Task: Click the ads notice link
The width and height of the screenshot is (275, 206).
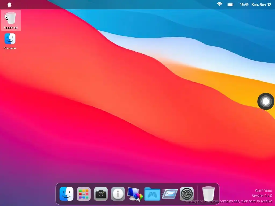Action: click(228, 201)
